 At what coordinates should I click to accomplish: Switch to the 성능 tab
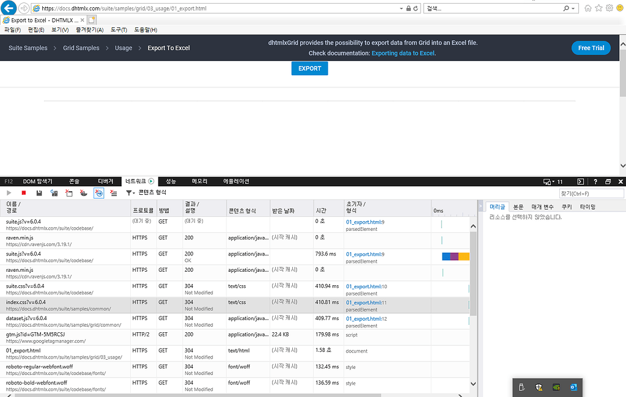click(x=171, y=181)
